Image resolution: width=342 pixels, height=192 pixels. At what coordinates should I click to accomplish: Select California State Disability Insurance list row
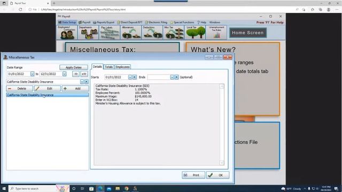point(48,95)
